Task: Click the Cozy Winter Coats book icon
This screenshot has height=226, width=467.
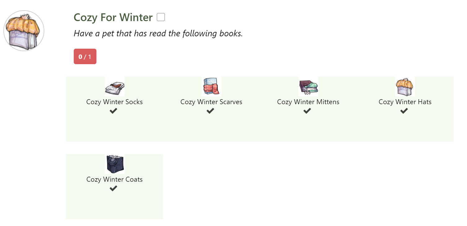Action: pos(115,164)
